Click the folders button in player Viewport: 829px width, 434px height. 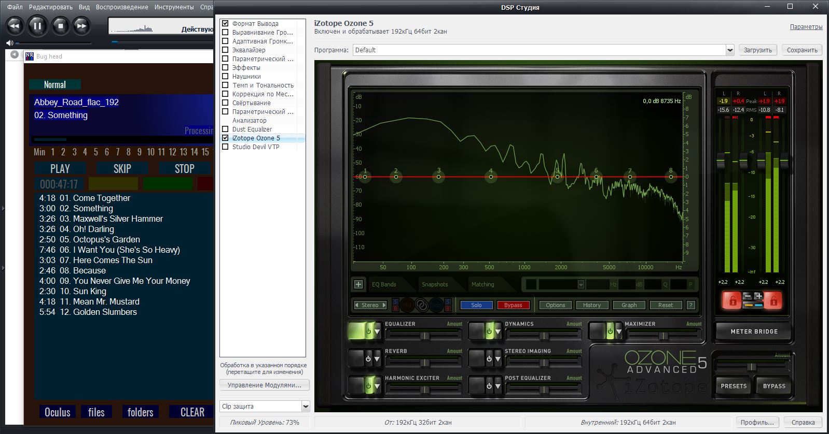(x=141, y=412)
